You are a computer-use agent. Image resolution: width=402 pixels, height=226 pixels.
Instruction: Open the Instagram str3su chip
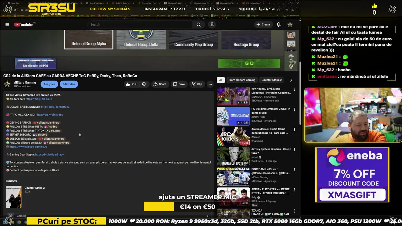point(51,127)
